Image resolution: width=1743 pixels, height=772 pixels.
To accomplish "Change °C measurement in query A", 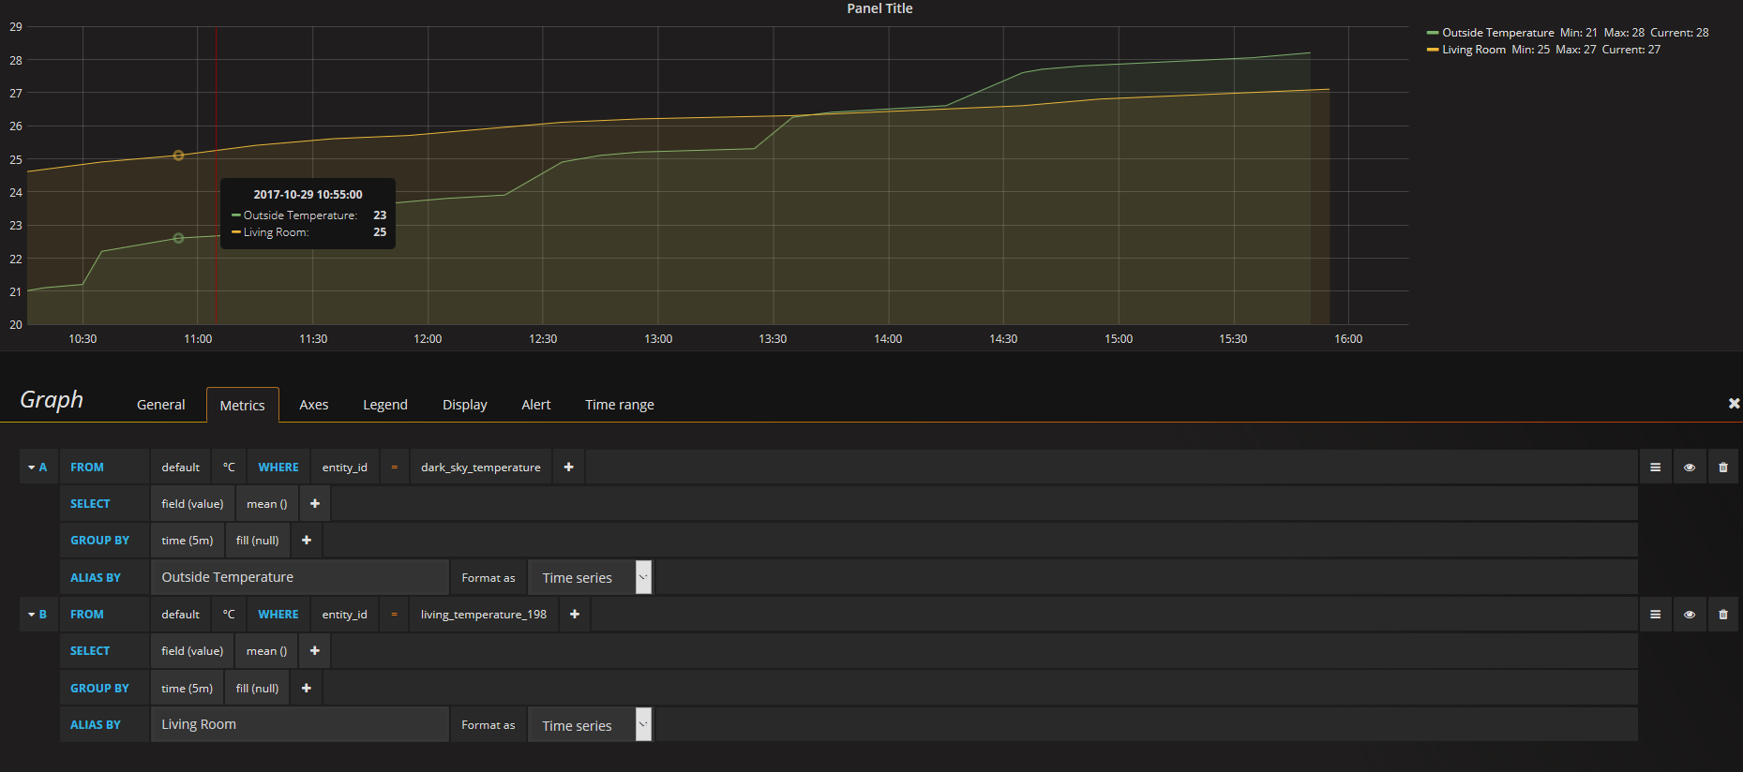I will [x=229, y=467].
